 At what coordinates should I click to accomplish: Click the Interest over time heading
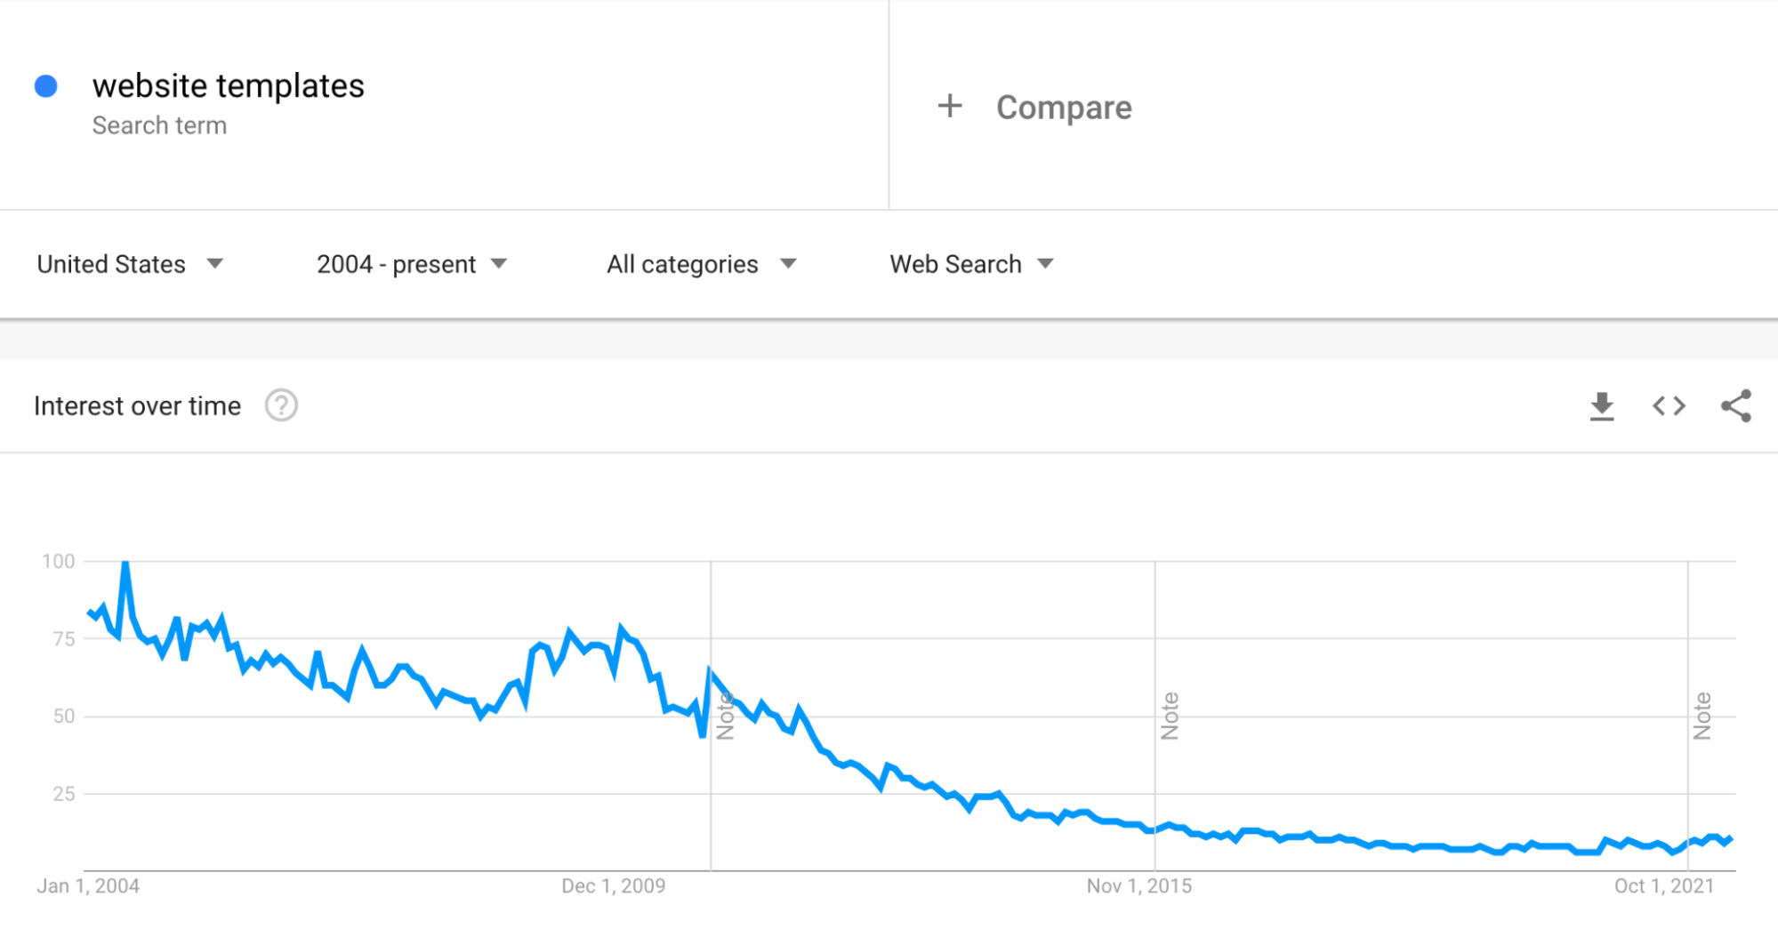(x=137, y=406)
